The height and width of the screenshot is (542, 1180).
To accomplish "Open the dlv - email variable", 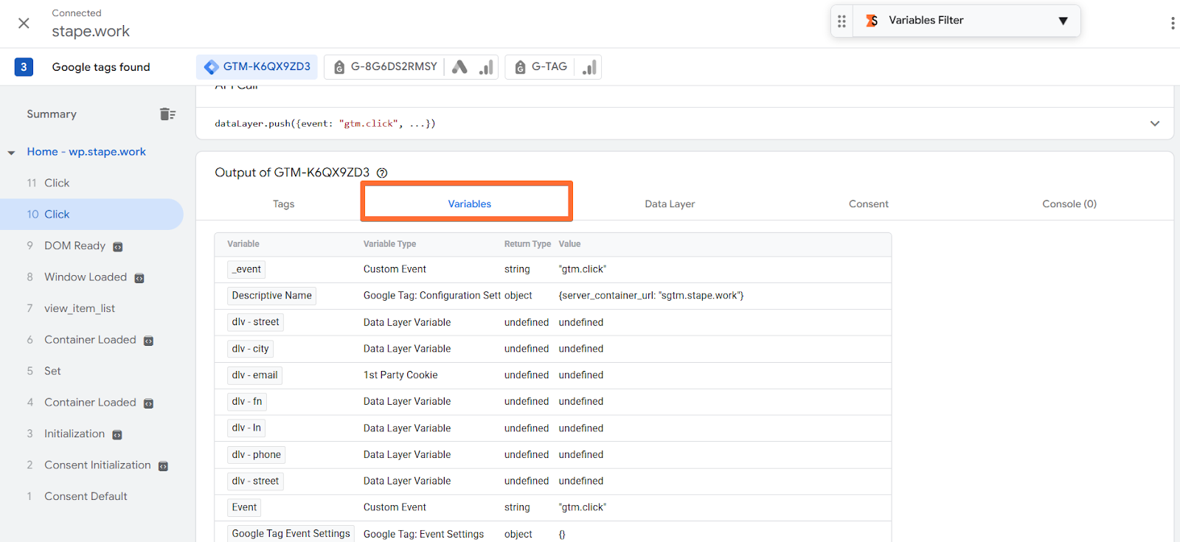I will point(254,375).
